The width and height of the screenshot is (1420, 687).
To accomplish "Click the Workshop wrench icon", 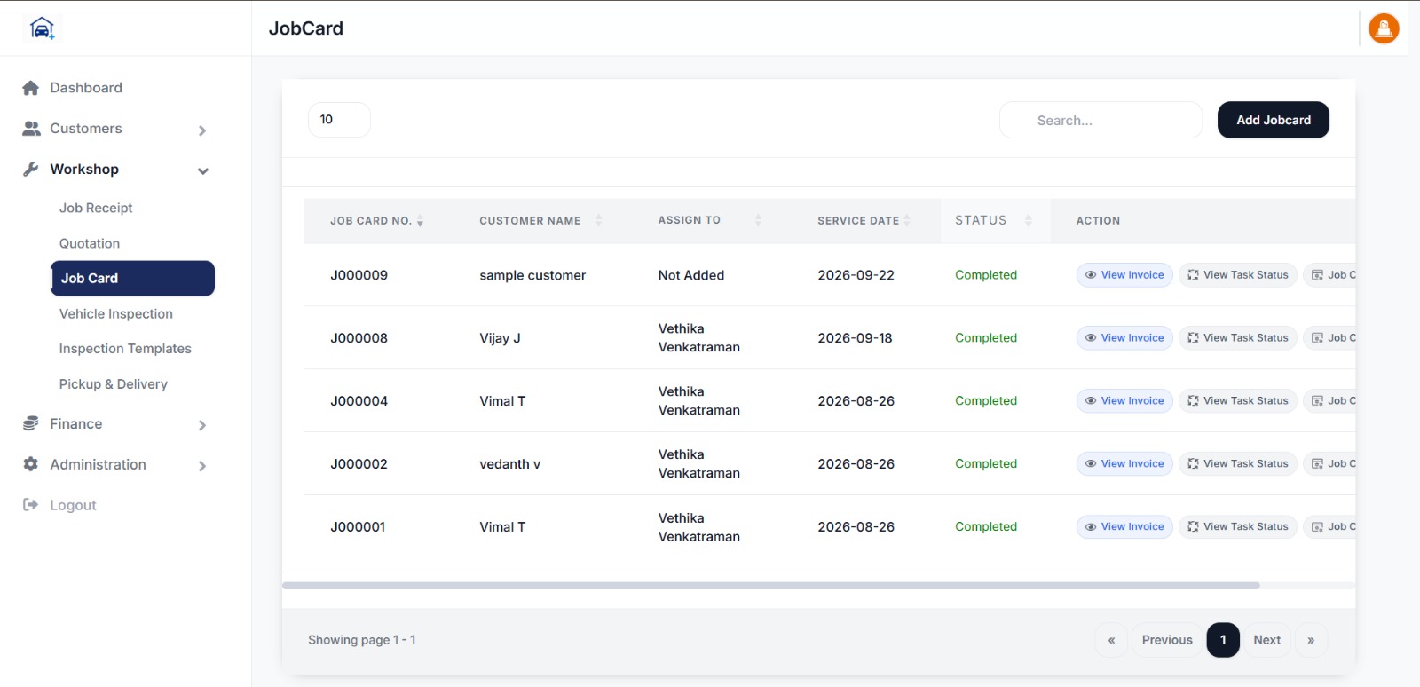I will pyautogui.click(x=31, y=170).
